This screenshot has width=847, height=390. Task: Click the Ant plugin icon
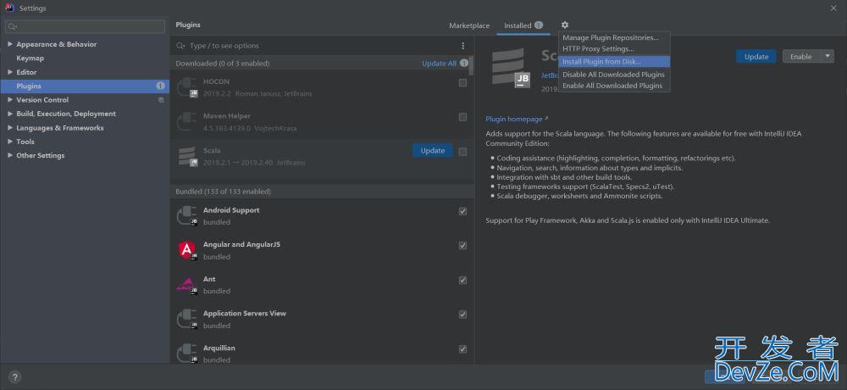[187, 285]
